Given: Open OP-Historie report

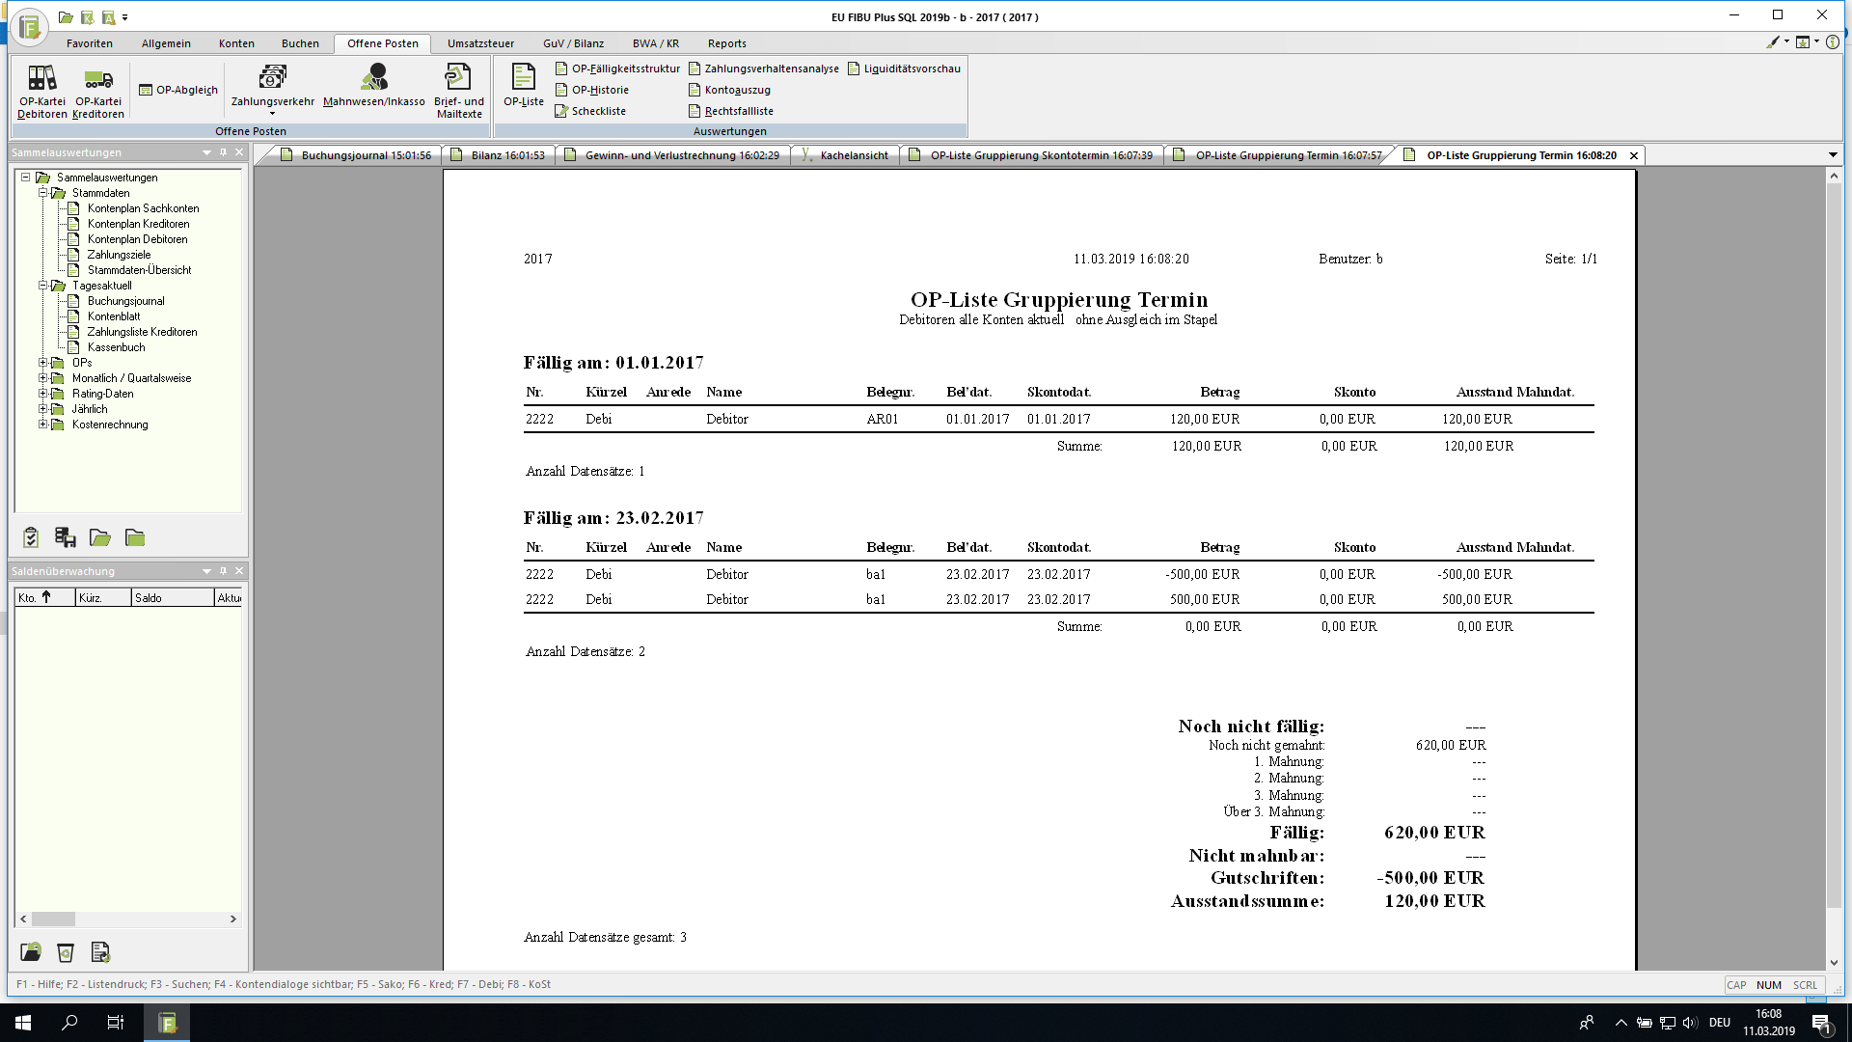Looking at the screenshot, I should click(591, 90).
